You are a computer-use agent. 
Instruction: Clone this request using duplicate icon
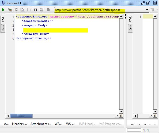pos(35,10)
